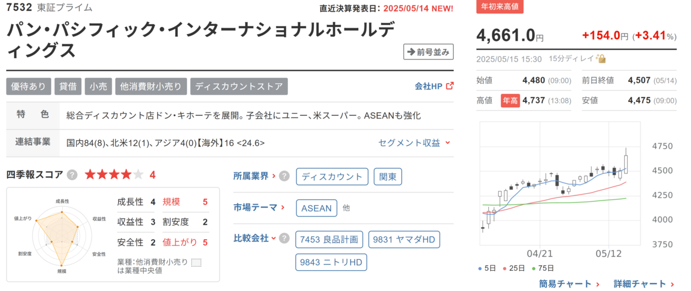Open the 会社HP link
Image resolution: width=691 pixels, height=291 pixels.
[428, 86]
